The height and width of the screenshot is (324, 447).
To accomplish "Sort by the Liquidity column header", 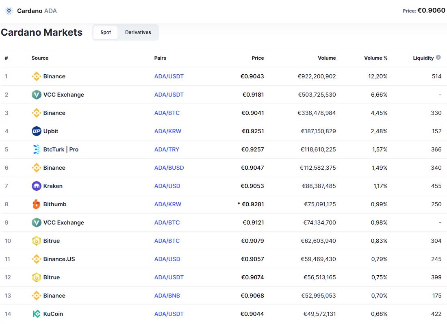I will click(x=423, y=58).
